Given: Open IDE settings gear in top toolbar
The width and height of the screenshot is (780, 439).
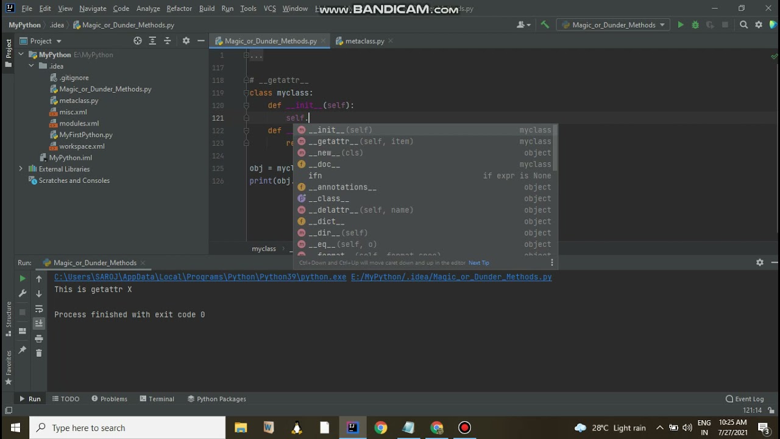Looking at the screenshot, I should (759, 25).
